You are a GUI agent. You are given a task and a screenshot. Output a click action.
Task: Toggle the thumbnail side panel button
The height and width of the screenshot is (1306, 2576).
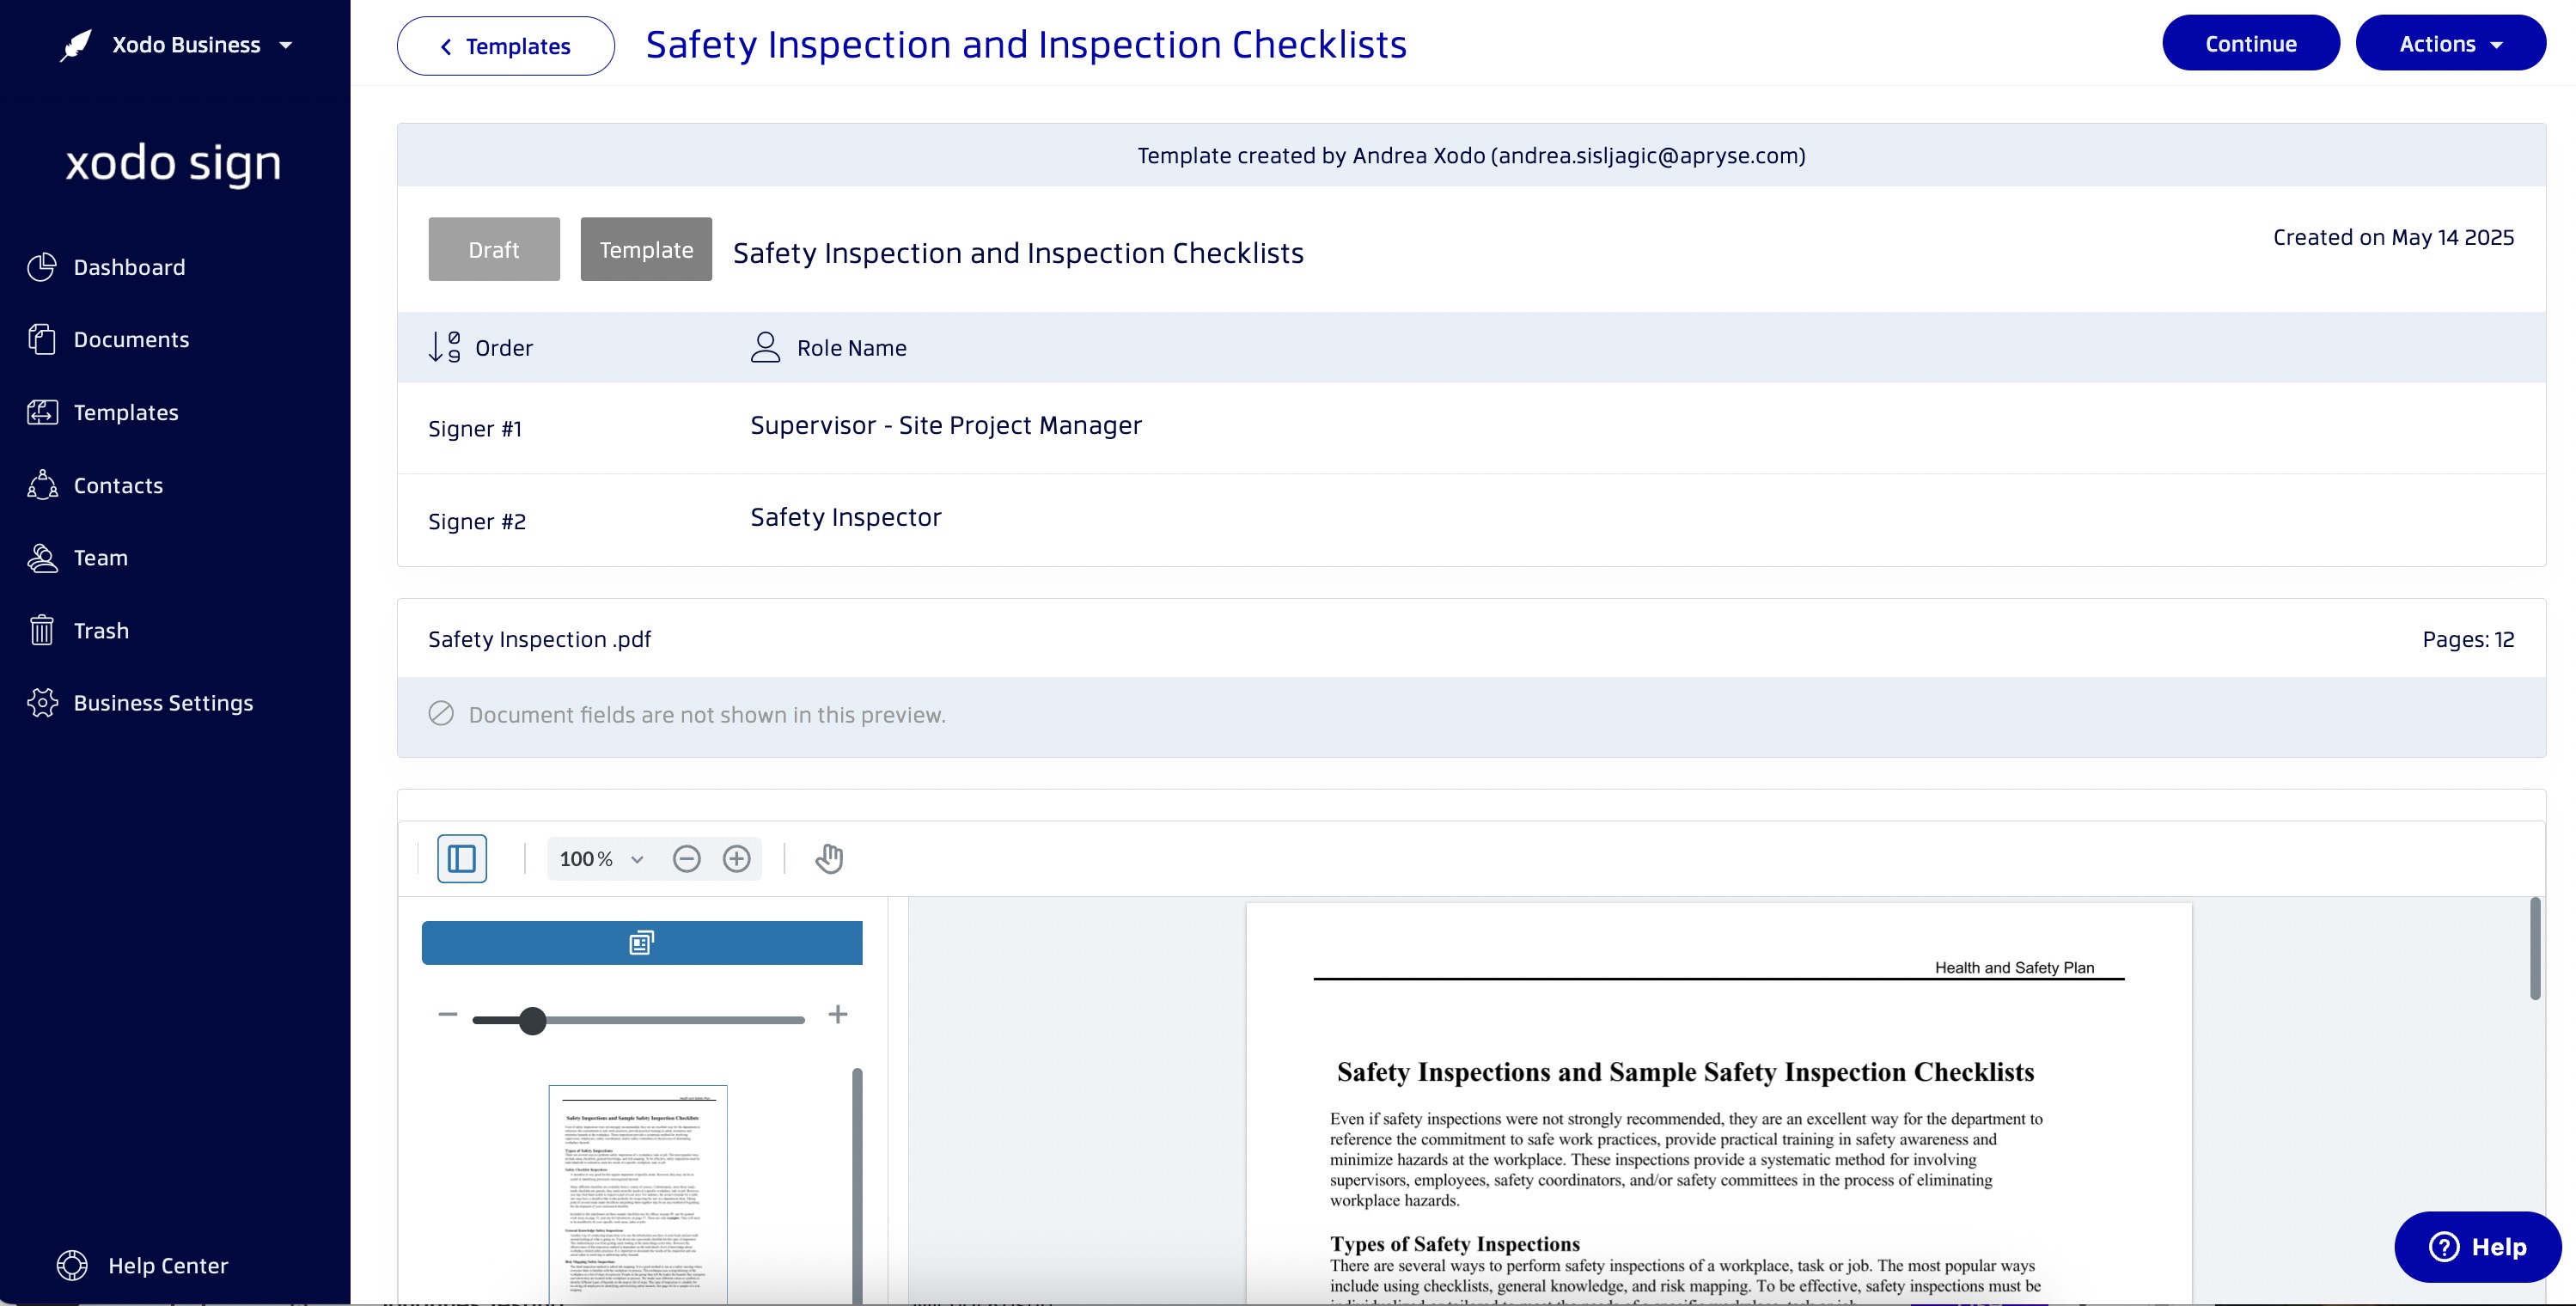coord(462,859)
